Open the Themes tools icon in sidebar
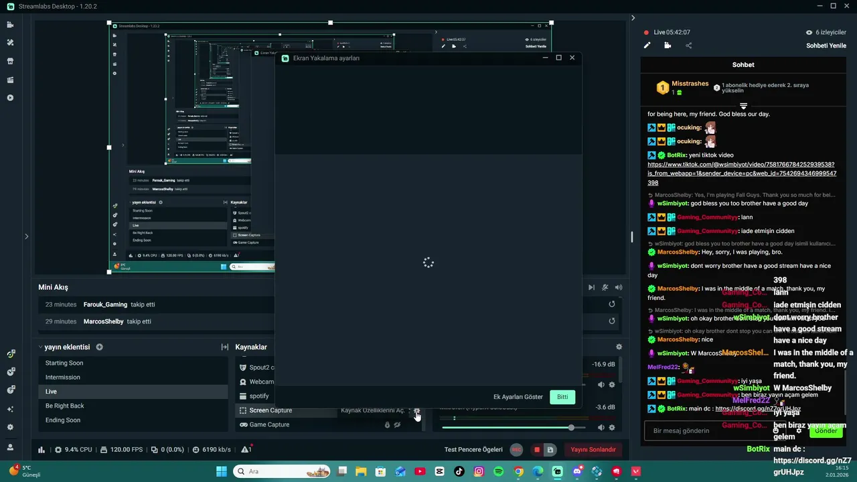This screenshot has width=857, height=482. click(10, 43)
